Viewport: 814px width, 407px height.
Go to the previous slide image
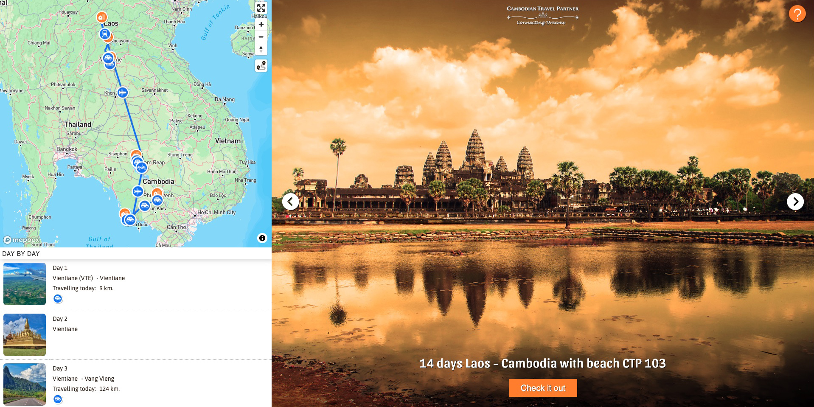[x=291, y=202]
